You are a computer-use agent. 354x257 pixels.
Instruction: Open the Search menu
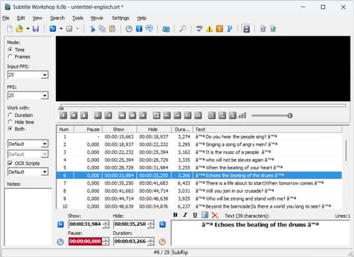(x=57, y=18)
